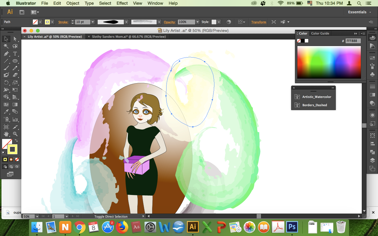
Task: Open the Layers panel icon in dock
Action: click(x=372, y=160)
